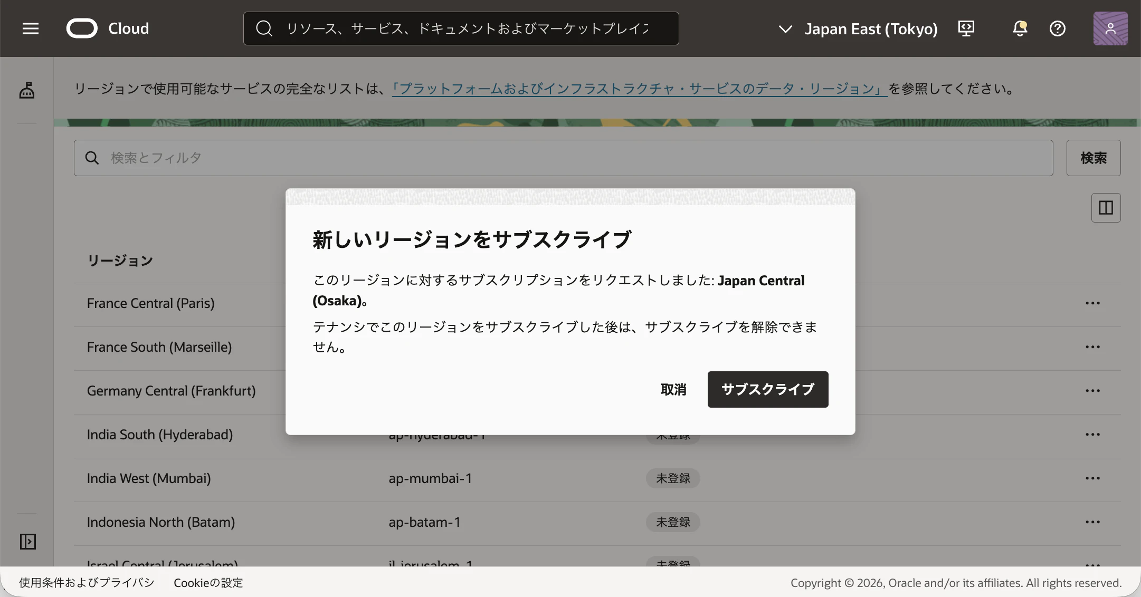Click the dialog title 新しいリージョンをサブスクライブ

pyautogui.click(x=472, y=239)
